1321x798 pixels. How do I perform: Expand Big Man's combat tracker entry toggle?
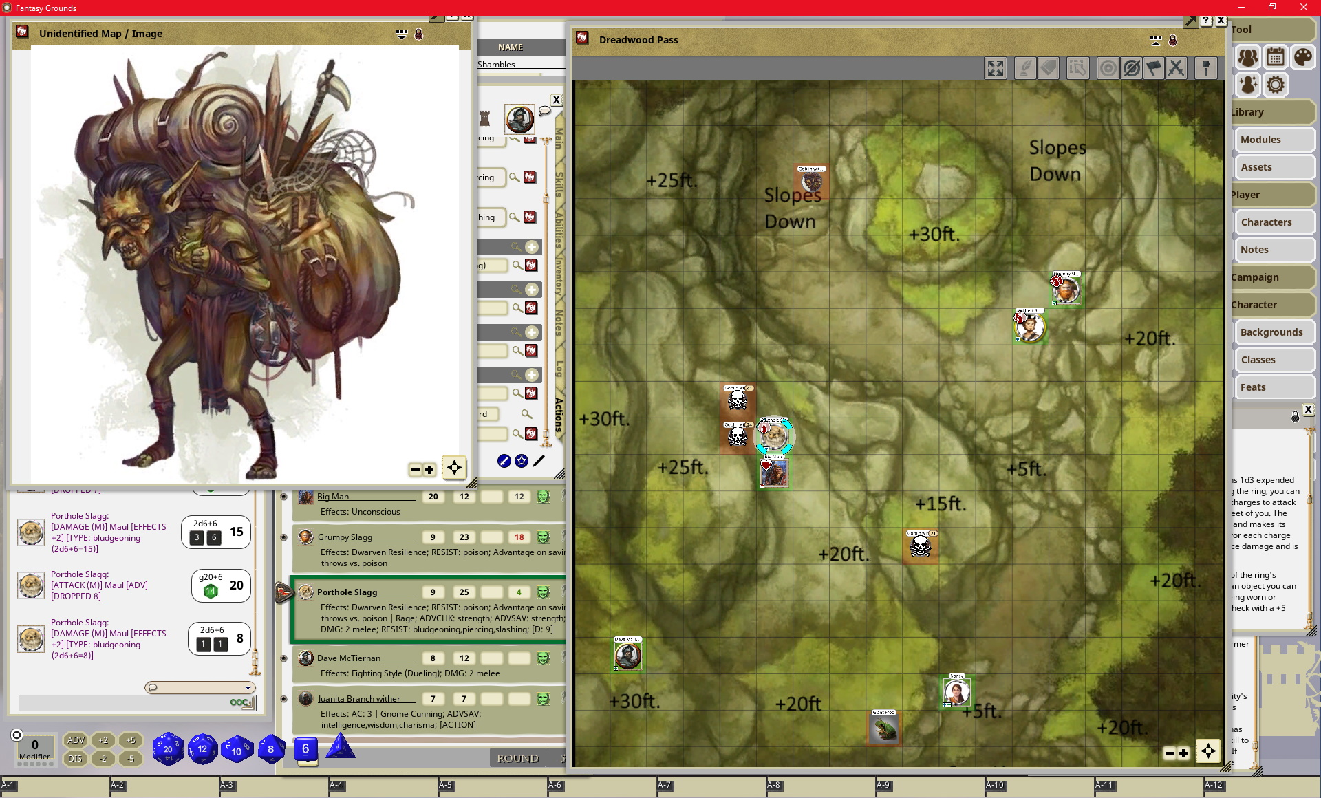[x=283, y=497]
